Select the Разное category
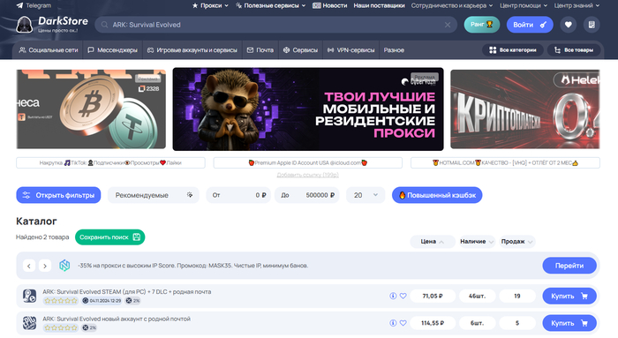The image size is (618, 338). click(394, 50)
